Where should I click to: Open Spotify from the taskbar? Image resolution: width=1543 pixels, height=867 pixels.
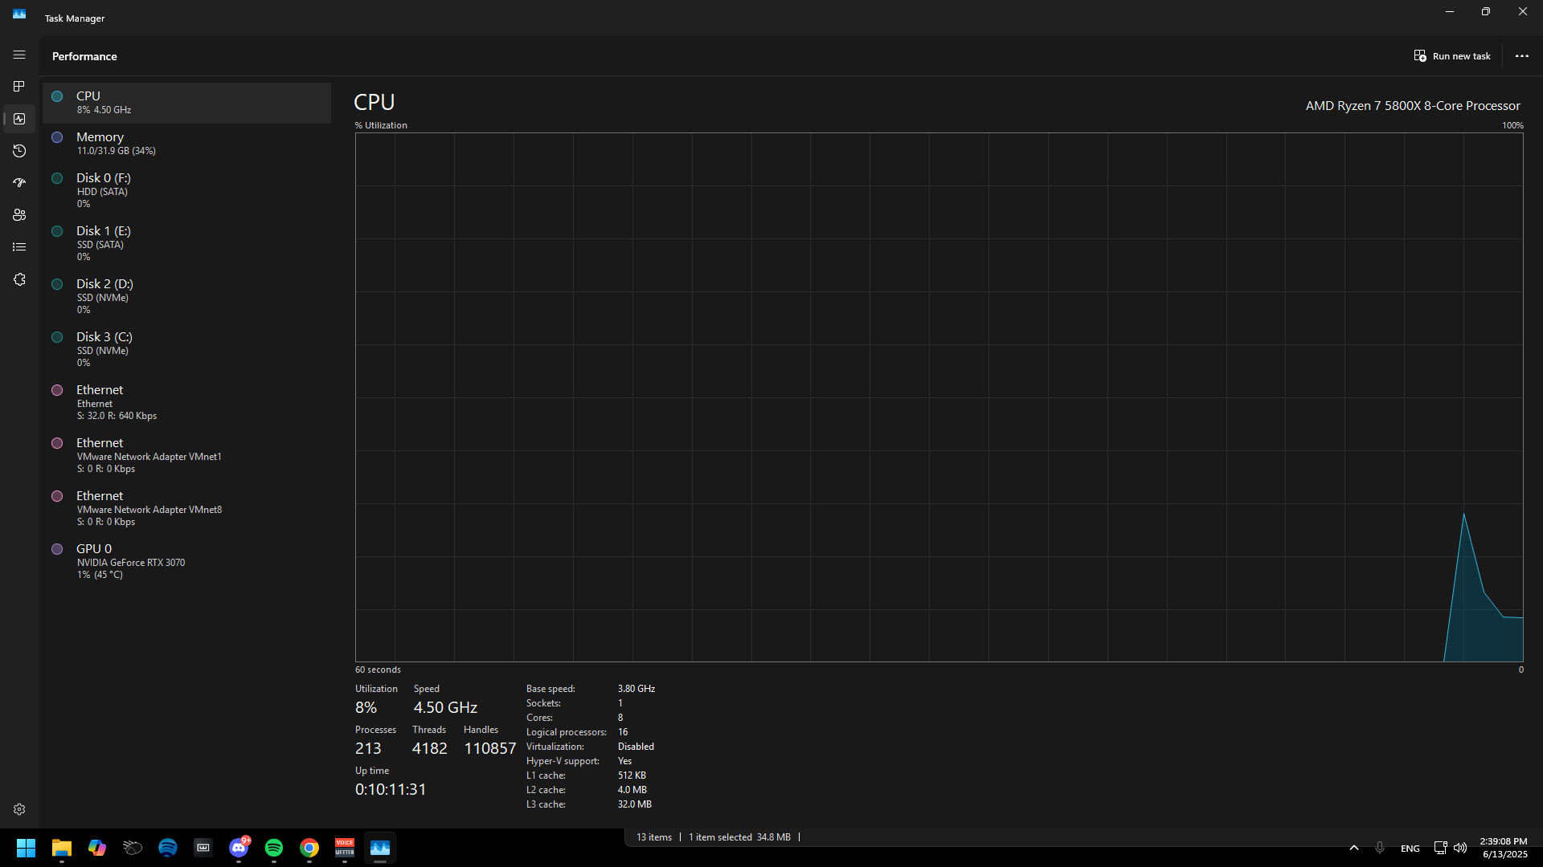(274, 848)
